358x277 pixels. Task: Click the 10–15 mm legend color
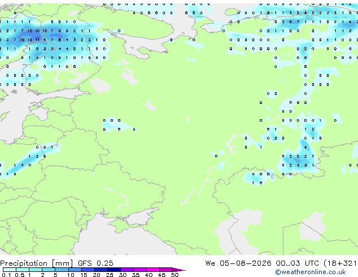[x=75, y=270]
